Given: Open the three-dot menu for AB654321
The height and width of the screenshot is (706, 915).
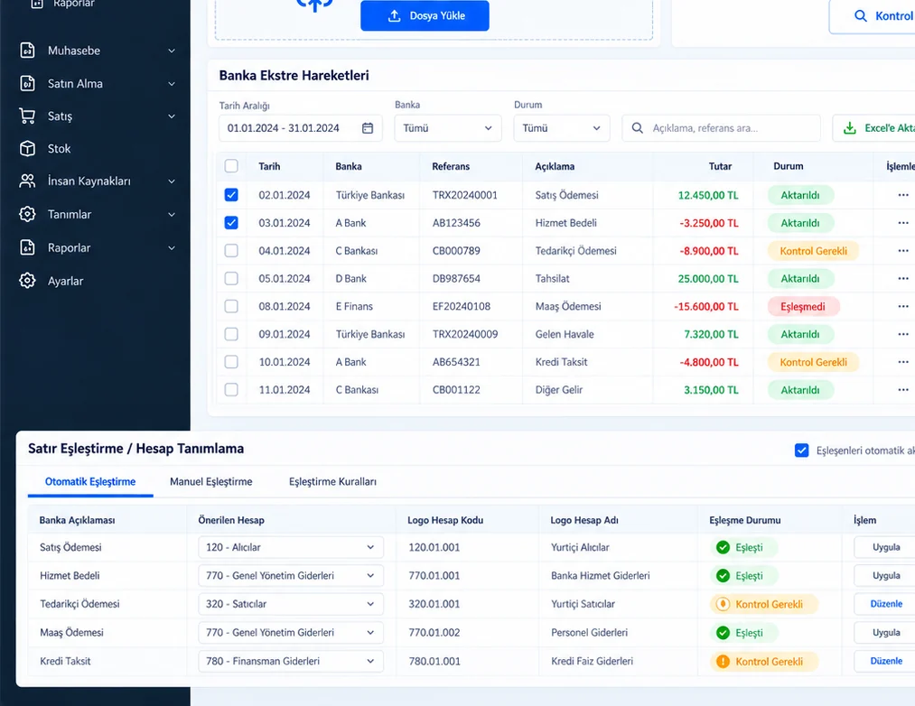Looking at the screenshot, I should (903, 362).
